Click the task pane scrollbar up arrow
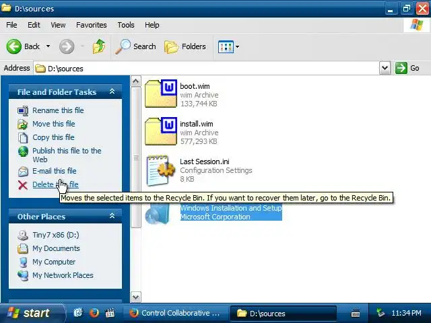Screen dimensions: 431x323 [136, 81]
